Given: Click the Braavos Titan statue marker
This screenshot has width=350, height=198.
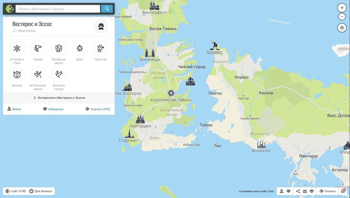Looking at the screenshot, I should coord(214,45).
